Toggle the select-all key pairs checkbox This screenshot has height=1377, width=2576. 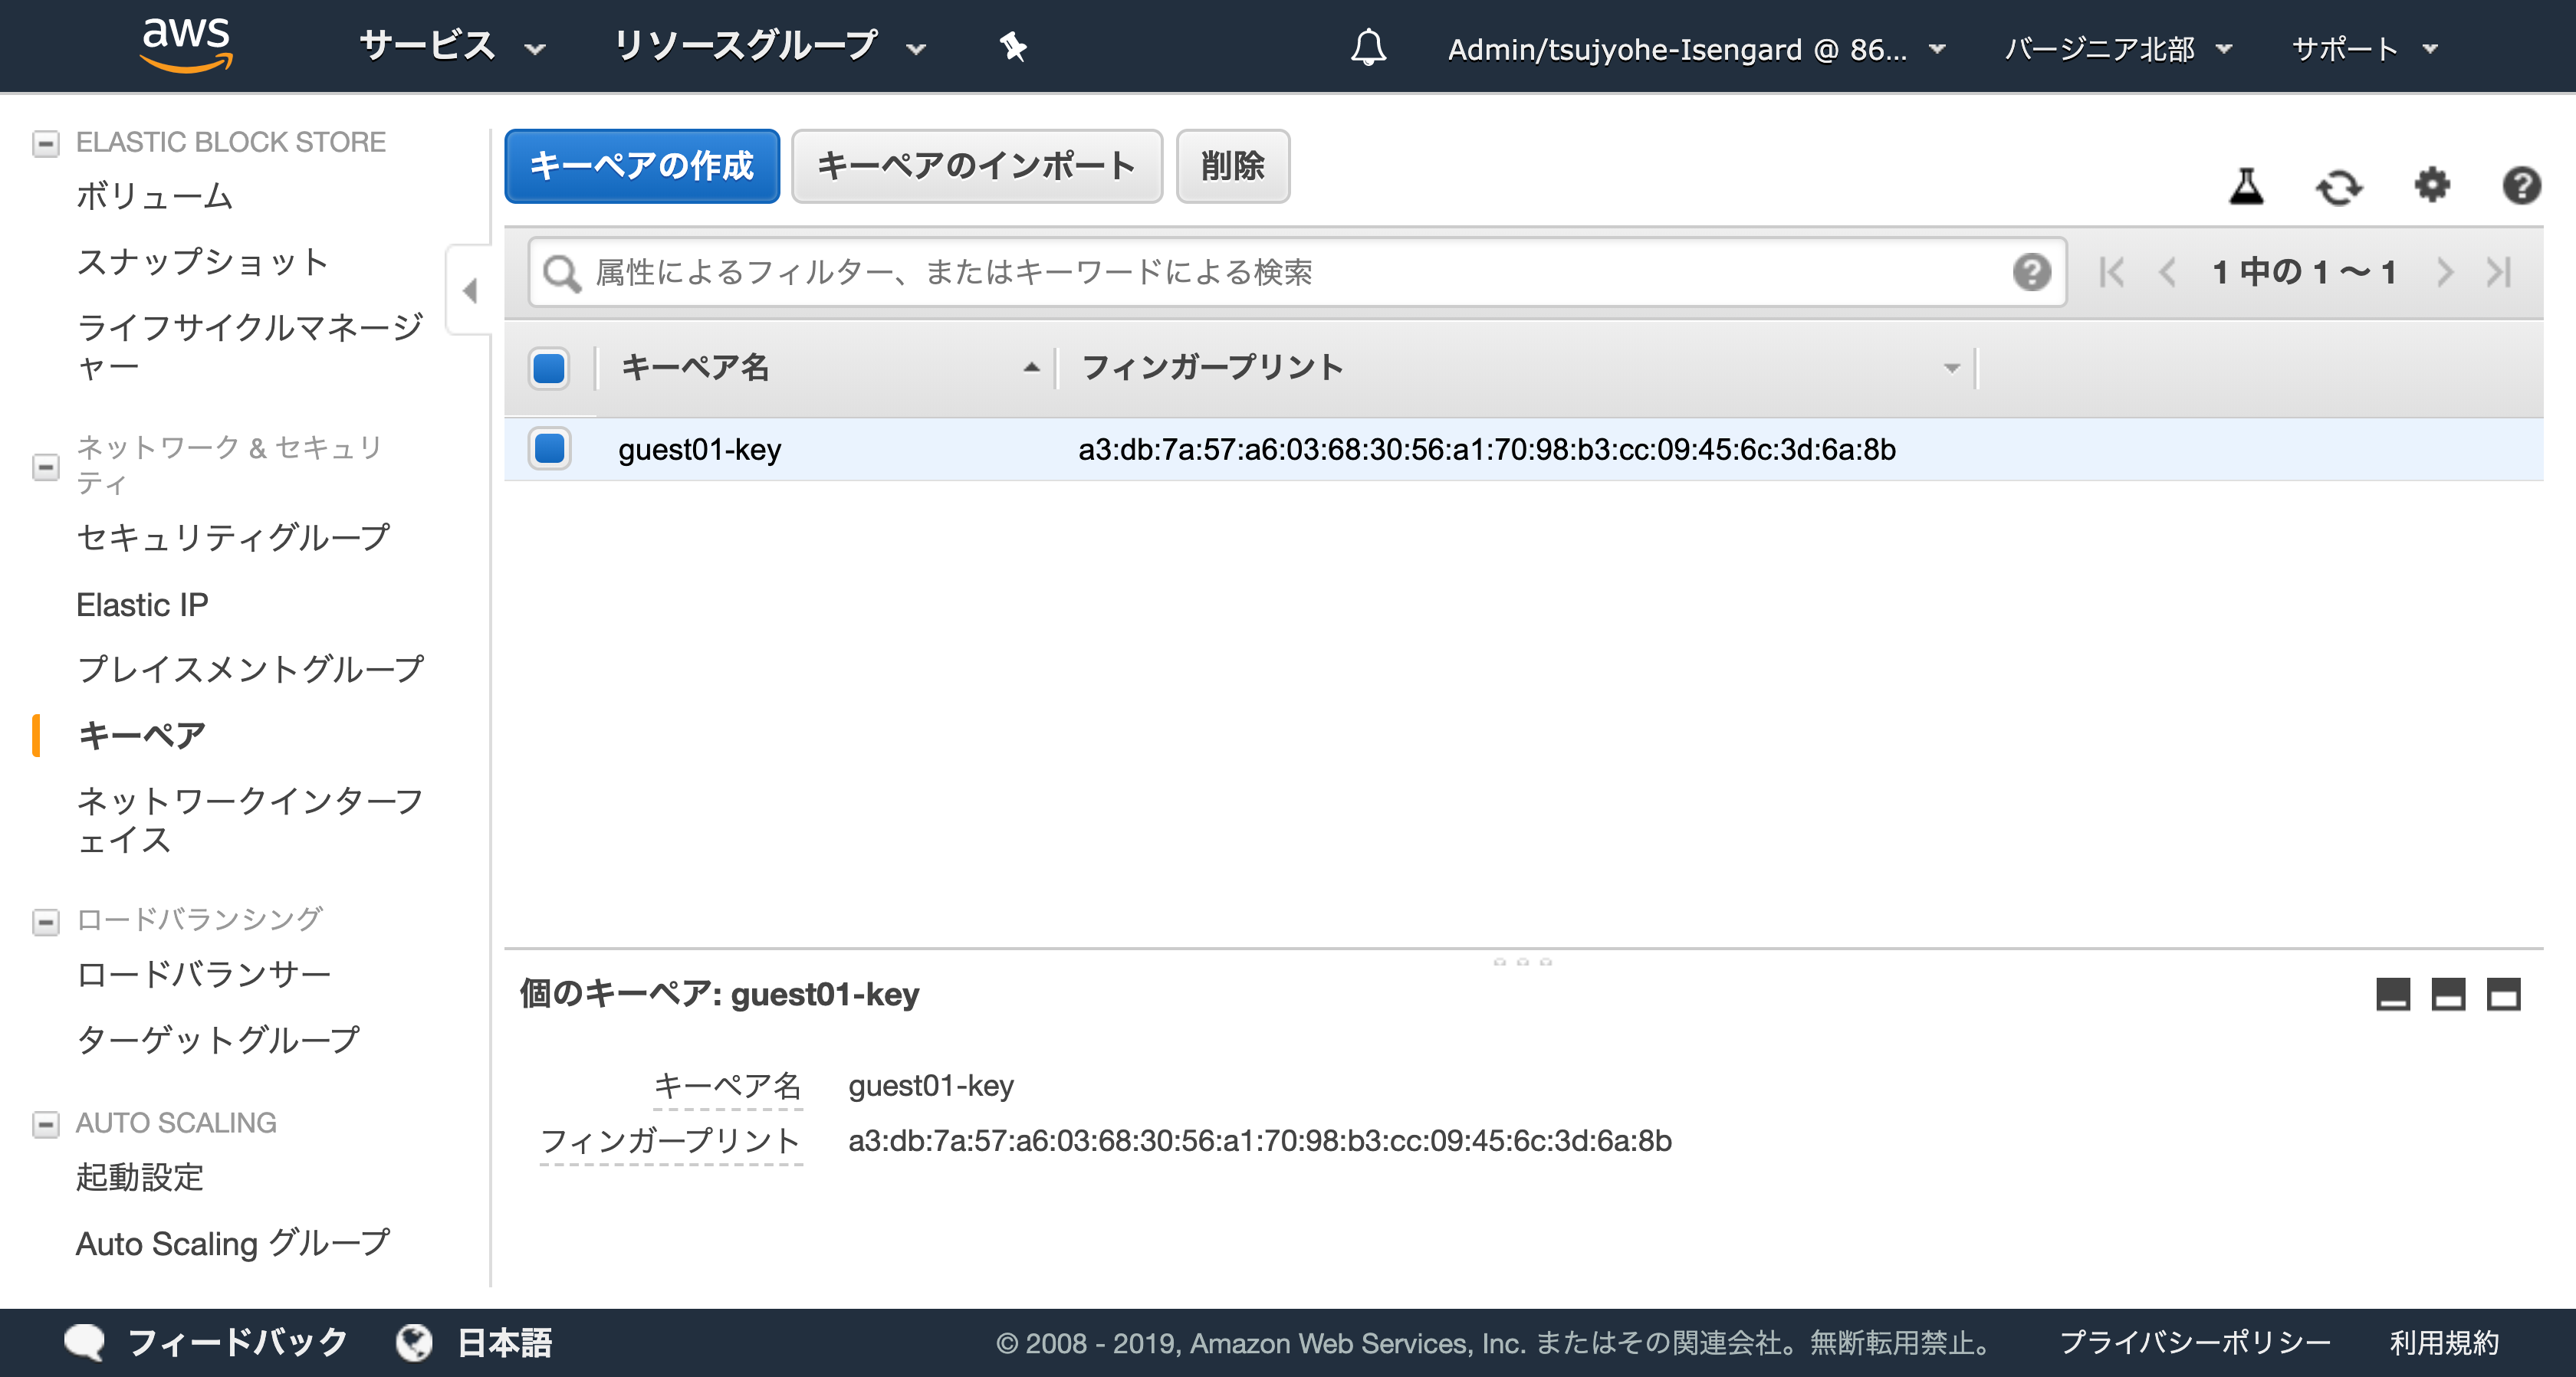point(549,368)
